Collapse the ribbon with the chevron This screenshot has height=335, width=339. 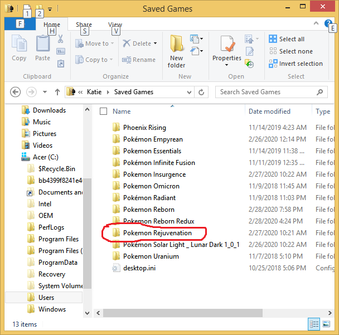(316, 23)
